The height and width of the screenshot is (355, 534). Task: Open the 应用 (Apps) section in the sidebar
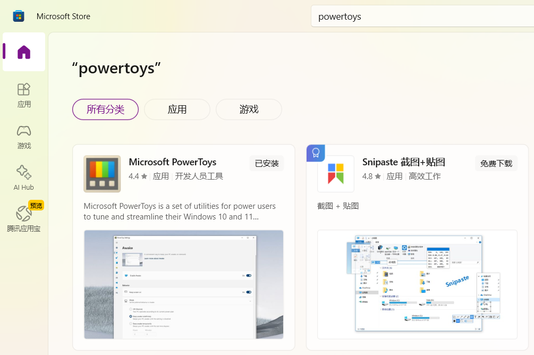click(x=24, y=96)
